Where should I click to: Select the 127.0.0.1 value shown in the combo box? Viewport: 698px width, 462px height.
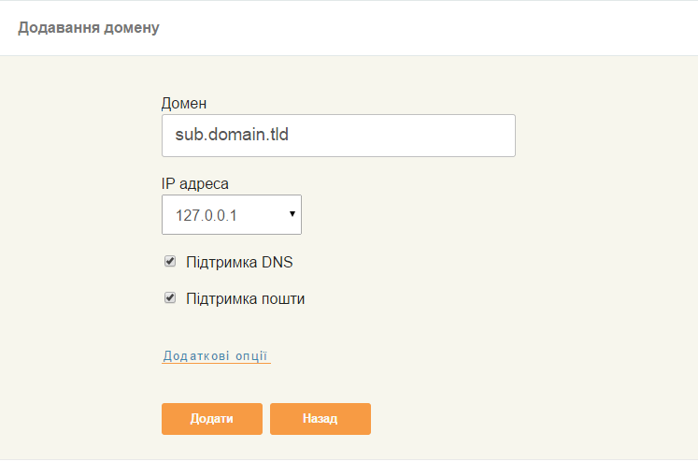207,215
